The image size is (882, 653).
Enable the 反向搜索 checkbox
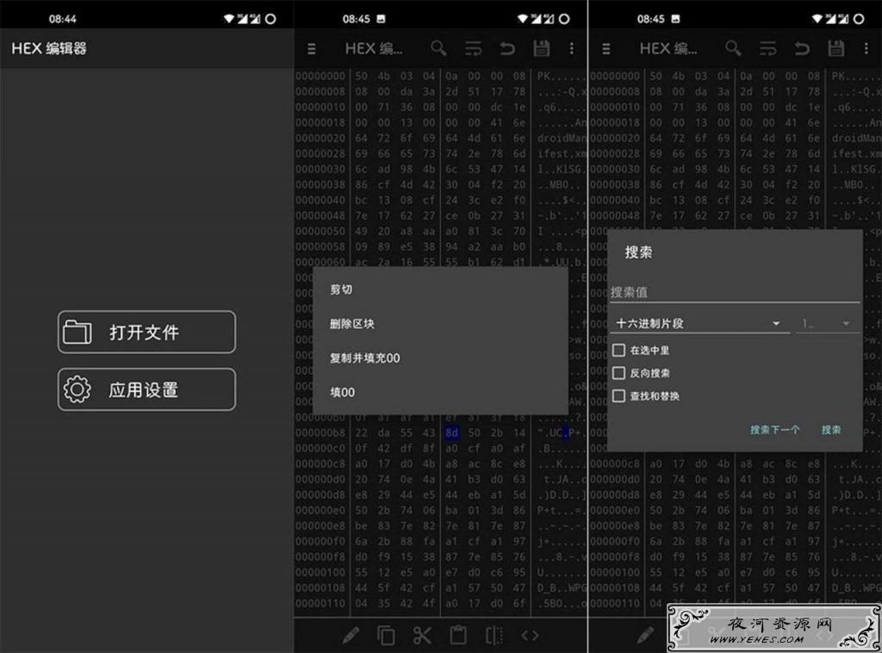(x=618, y=373)
